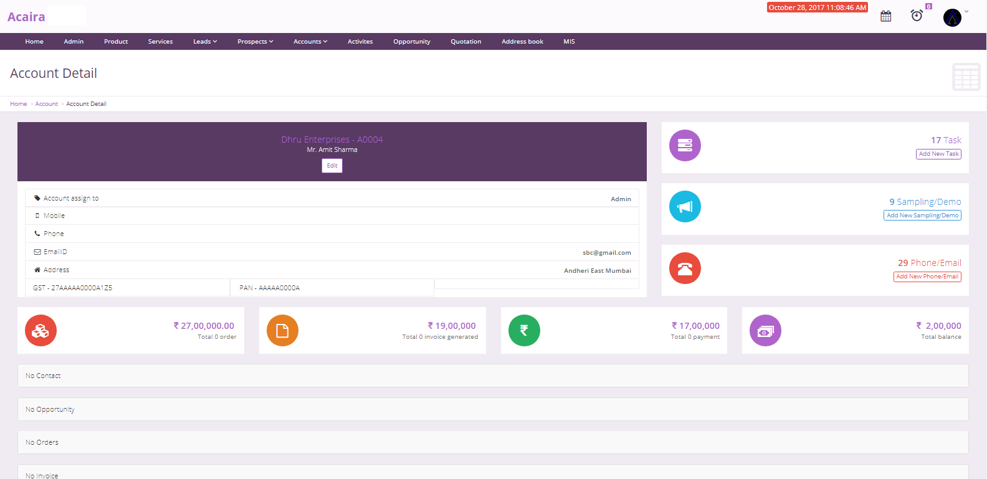Image resolution: width=987 pixels, height=479 pixels.
Task: Click the Add New Task button
Action: (x=938, y=154)
